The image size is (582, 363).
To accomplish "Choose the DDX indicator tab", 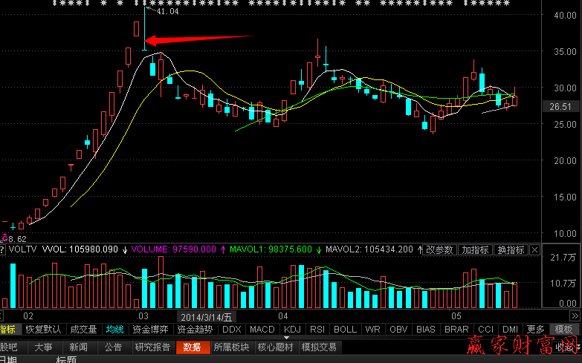I will (232, 330).
